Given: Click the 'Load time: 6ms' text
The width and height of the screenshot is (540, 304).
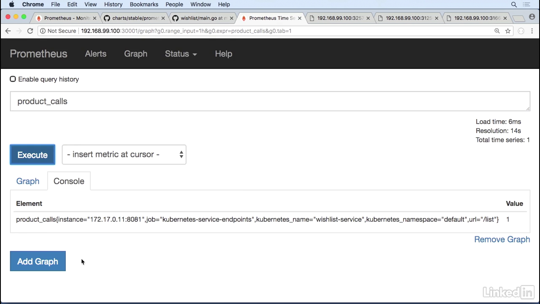Looking at the screenshot, I should 498,122.
